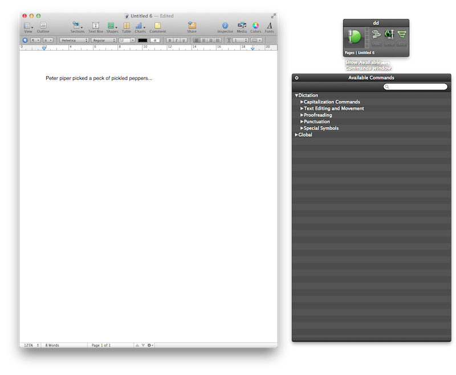The image size is (456, 375).
Task: Open the Charts toolbar menu
Action: point(140,27)
